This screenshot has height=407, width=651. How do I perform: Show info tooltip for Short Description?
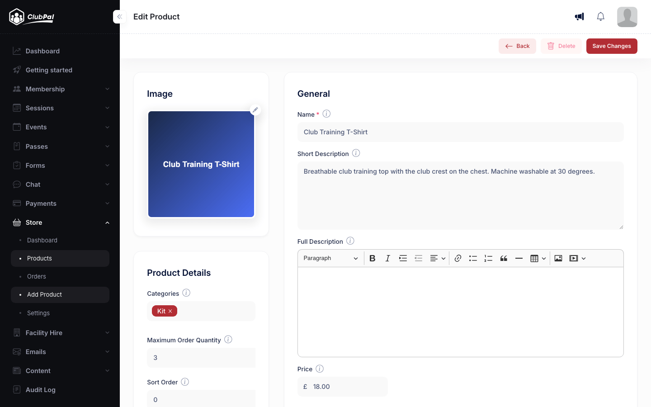[x=356, y=153]
